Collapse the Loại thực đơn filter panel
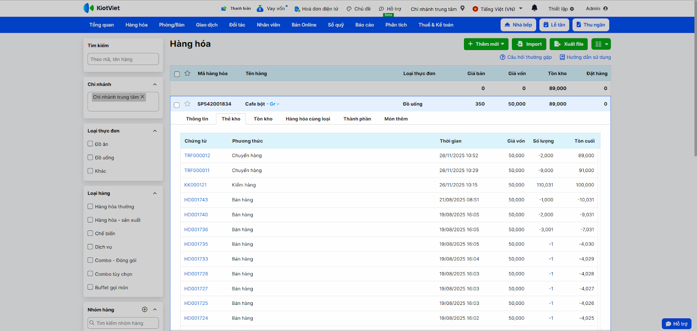 [155, 131]
